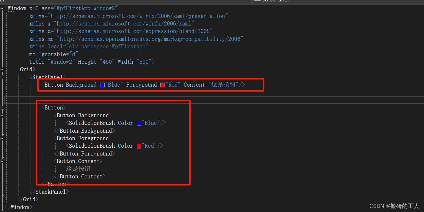The height and width of the screenshot is (212, 424).
Task: Click the x:Class="WpfFirstApp.Window2" attribute
Action: coord(74,8)
